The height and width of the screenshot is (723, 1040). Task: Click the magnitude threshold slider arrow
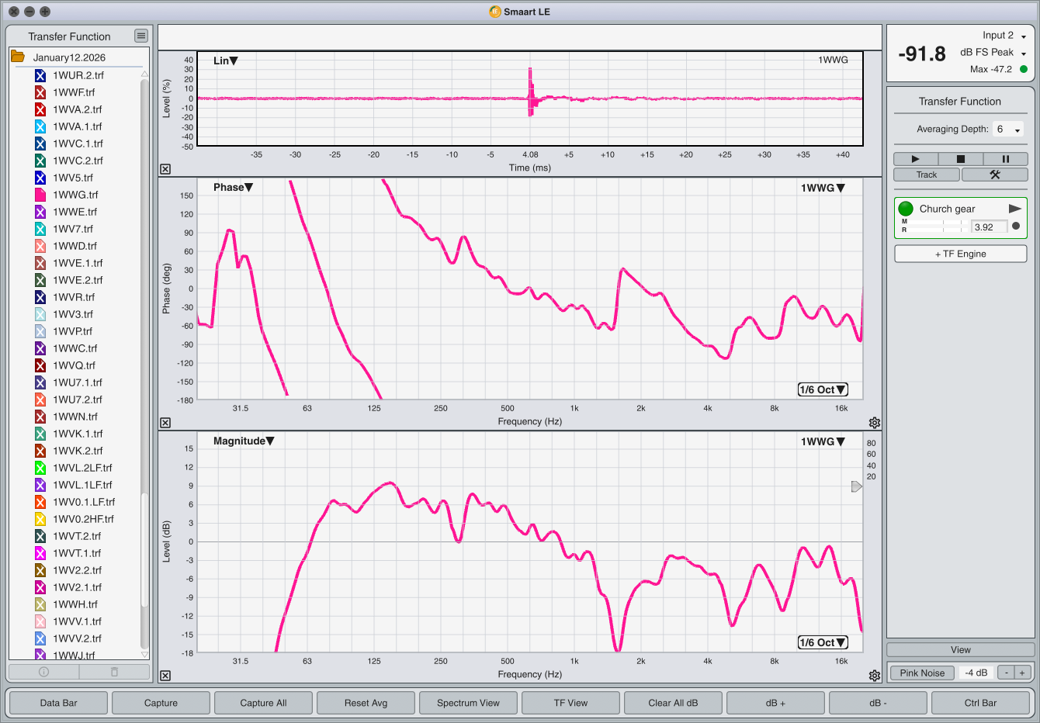(x=856, y=486)
